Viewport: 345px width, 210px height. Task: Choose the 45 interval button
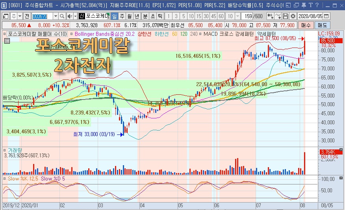[213, 16]
